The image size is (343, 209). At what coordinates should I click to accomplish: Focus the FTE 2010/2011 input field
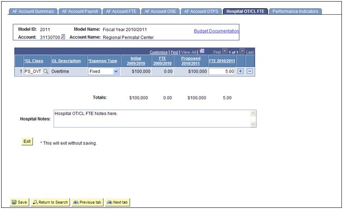click(222, 71)
